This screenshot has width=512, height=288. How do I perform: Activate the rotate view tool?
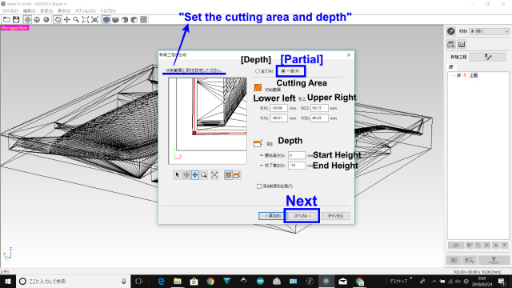point(58,19)
